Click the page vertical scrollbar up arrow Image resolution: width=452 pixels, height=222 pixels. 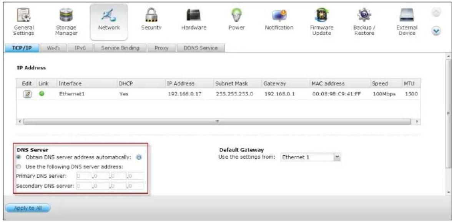click(448, 56)
